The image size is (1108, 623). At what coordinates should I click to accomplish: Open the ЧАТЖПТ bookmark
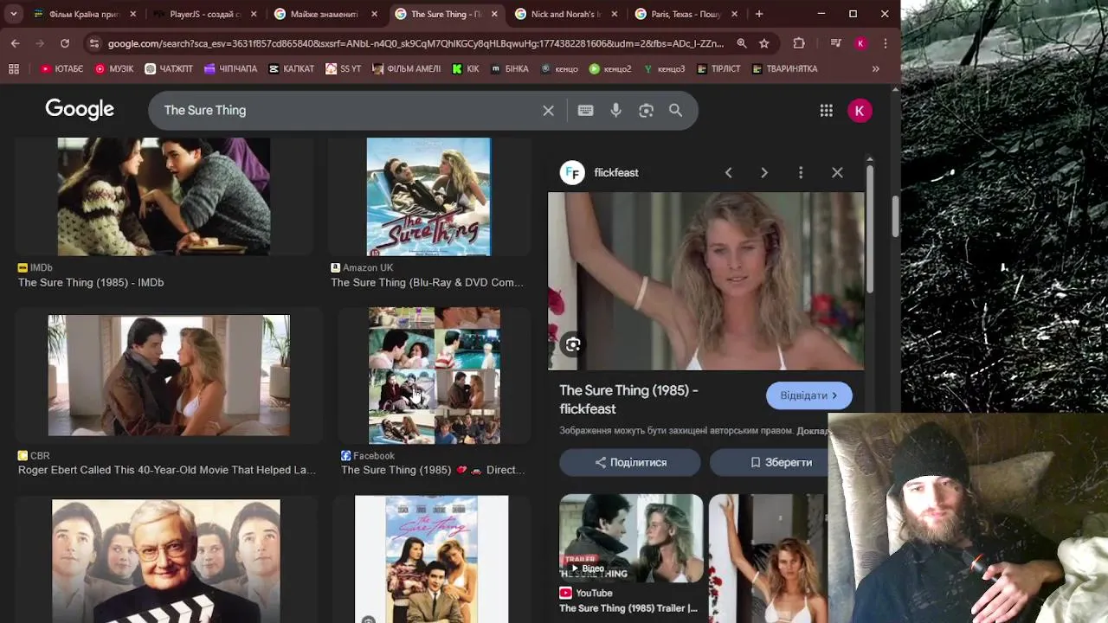[x=169, y=68]
